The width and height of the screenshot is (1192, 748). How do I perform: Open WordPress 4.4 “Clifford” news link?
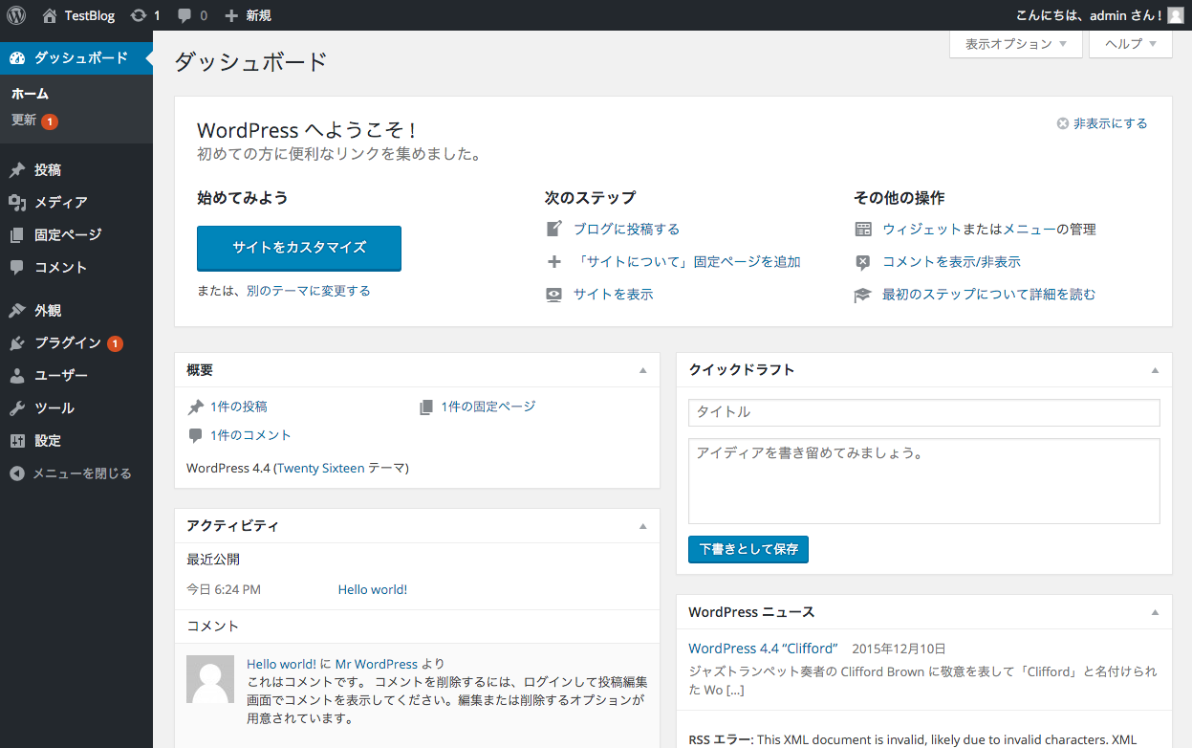[763, 649]
